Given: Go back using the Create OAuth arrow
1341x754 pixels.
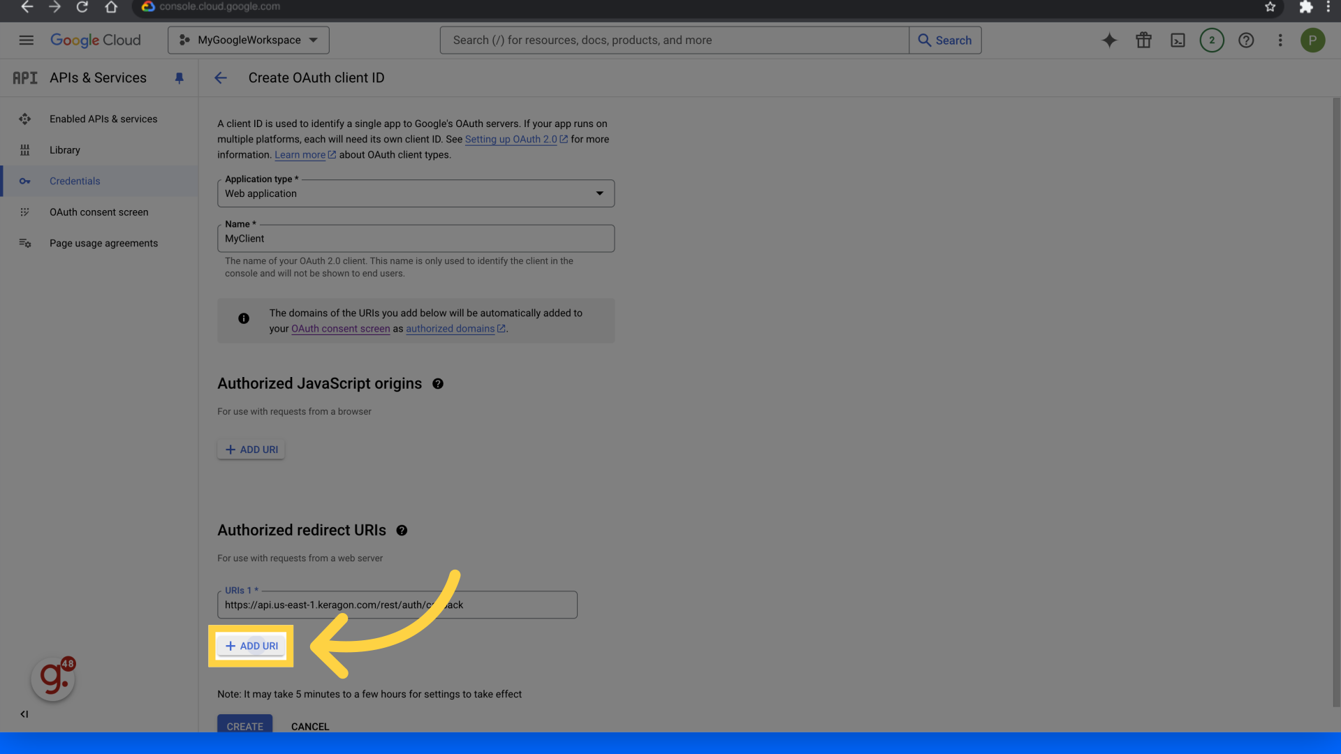Looking at the screenshot, I should (221, 78).
